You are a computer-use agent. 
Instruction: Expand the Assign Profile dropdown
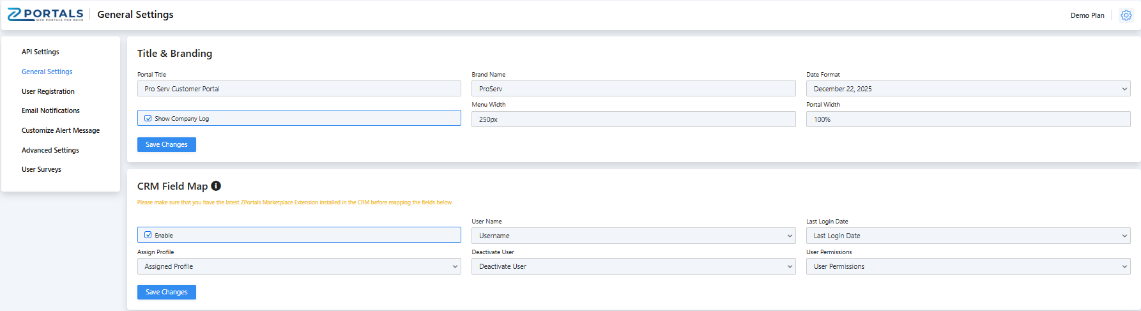[x=298, y=266]
